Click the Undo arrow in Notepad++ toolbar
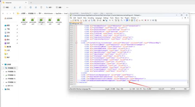The height and width of the screenshot is (107, 195). click(x=98, y=20)
